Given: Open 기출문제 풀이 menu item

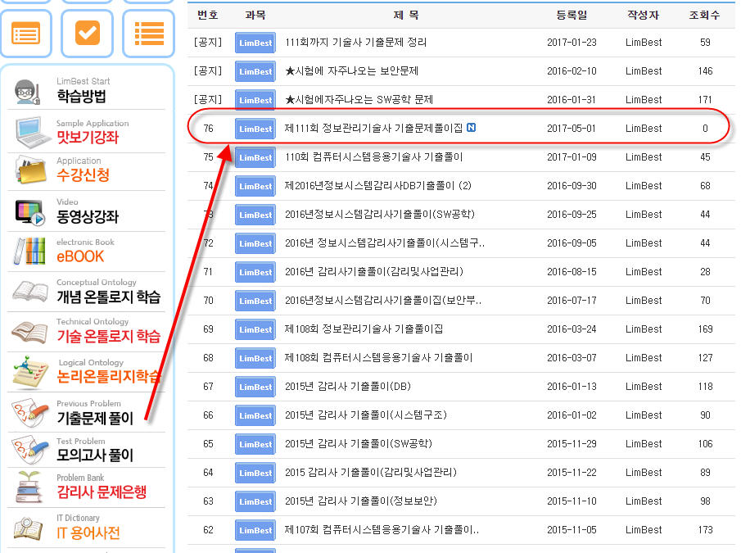Looking at the screenshot, I should point(96,418).
